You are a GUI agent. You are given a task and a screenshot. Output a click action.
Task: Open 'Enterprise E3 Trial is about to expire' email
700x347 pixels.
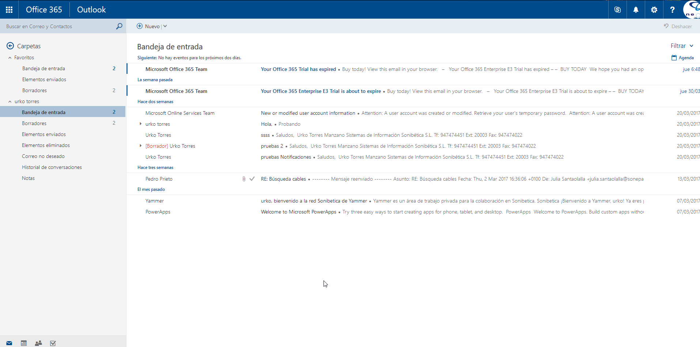[x=413, y=91]
